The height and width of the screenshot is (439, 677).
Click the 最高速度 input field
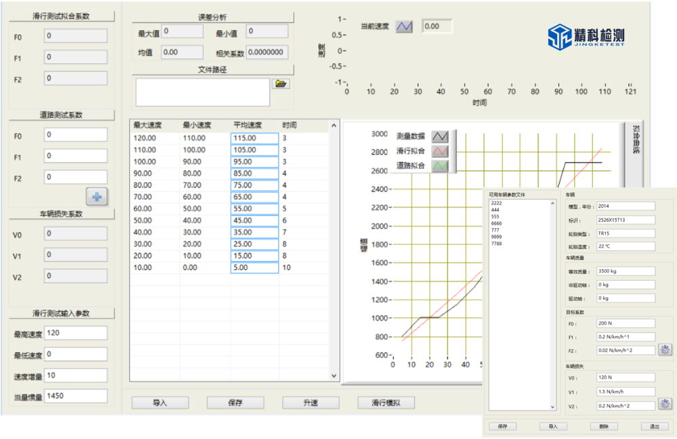point(75,333)
